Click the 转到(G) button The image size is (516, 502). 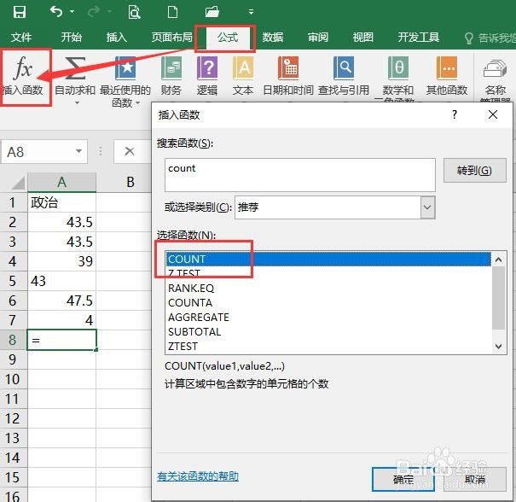click(x=474, y=170)
